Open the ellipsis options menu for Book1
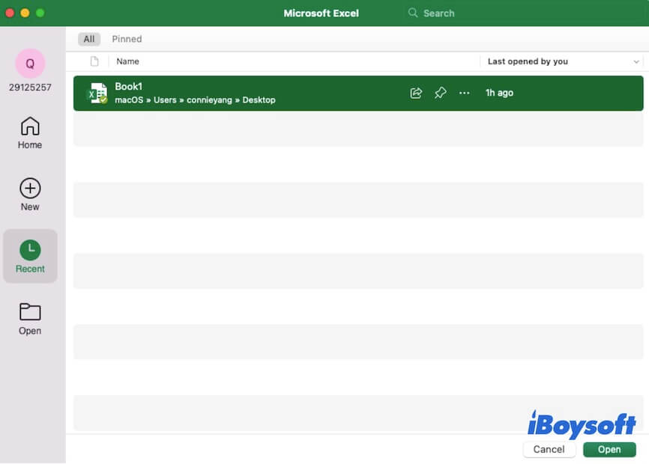This screenshot has height=464, width=649. [464, 92]
